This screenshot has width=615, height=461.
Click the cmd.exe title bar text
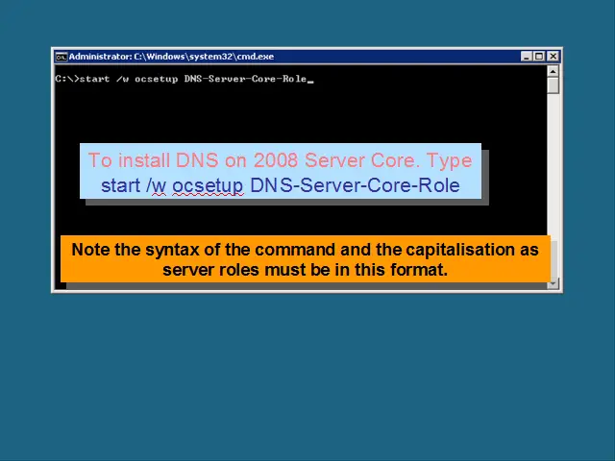[x=171, y=57]
